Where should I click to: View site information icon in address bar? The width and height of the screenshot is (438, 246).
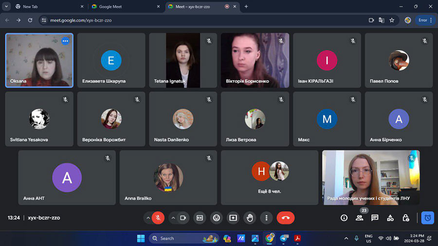(x=44, y=20)
